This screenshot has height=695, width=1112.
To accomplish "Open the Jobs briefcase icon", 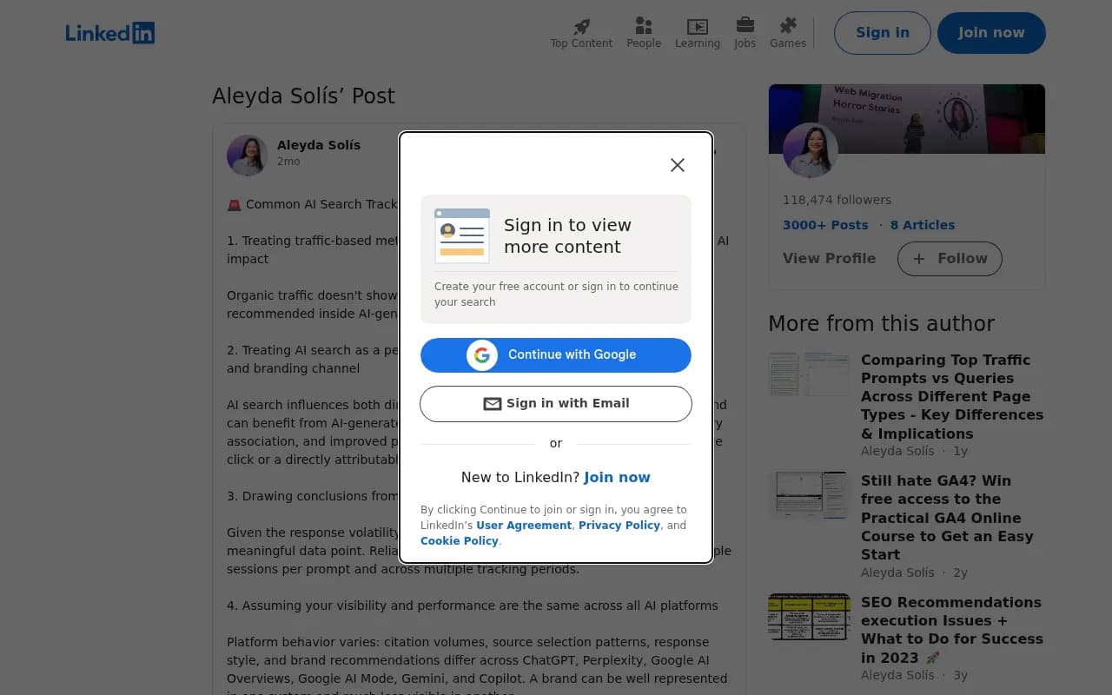I will 745,25.
